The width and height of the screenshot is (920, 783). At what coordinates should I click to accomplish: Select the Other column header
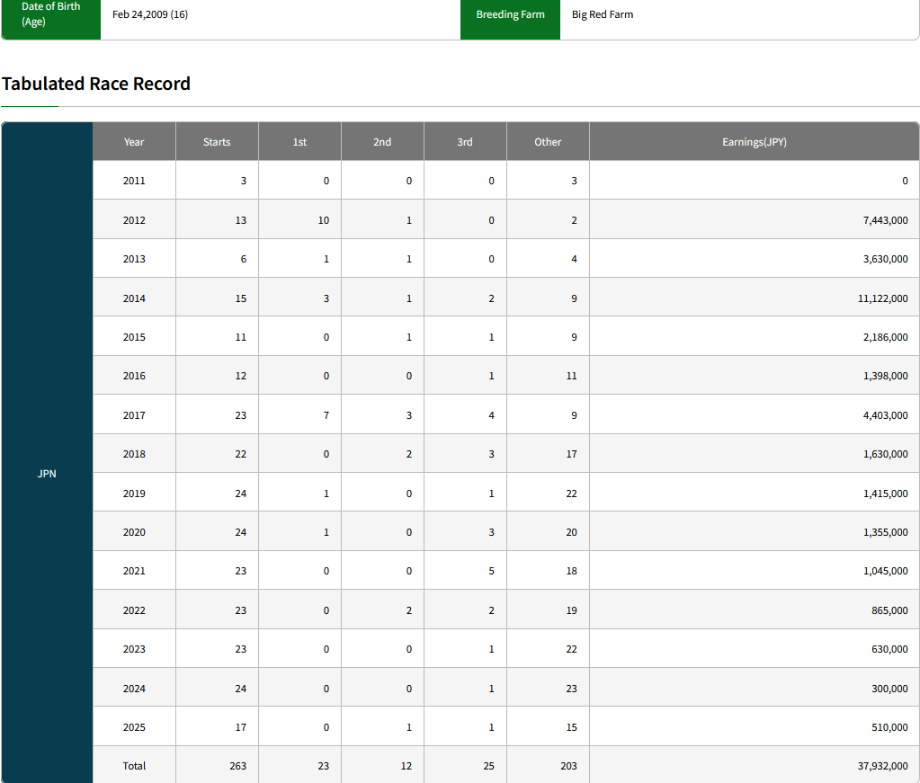pyautogui.click(x=548, y=142)
